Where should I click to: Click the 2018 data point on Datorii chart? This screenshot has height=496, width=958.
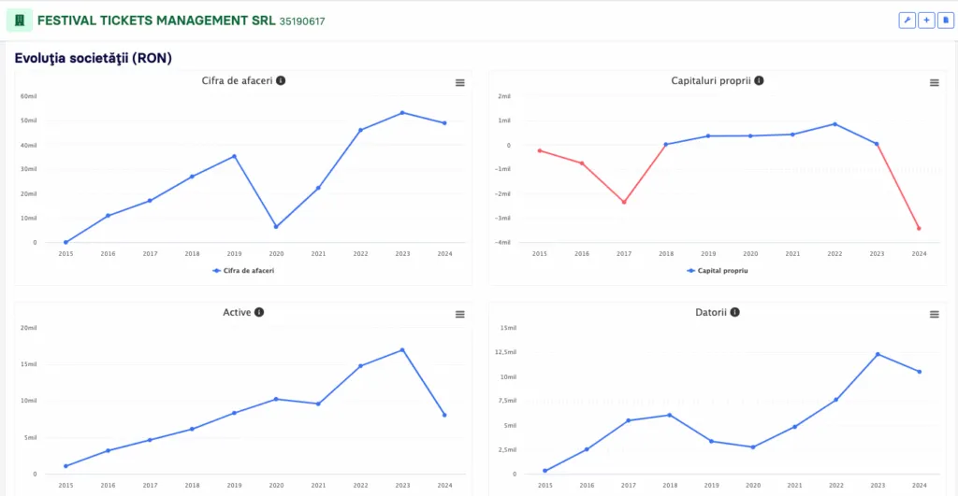[669, 415]
